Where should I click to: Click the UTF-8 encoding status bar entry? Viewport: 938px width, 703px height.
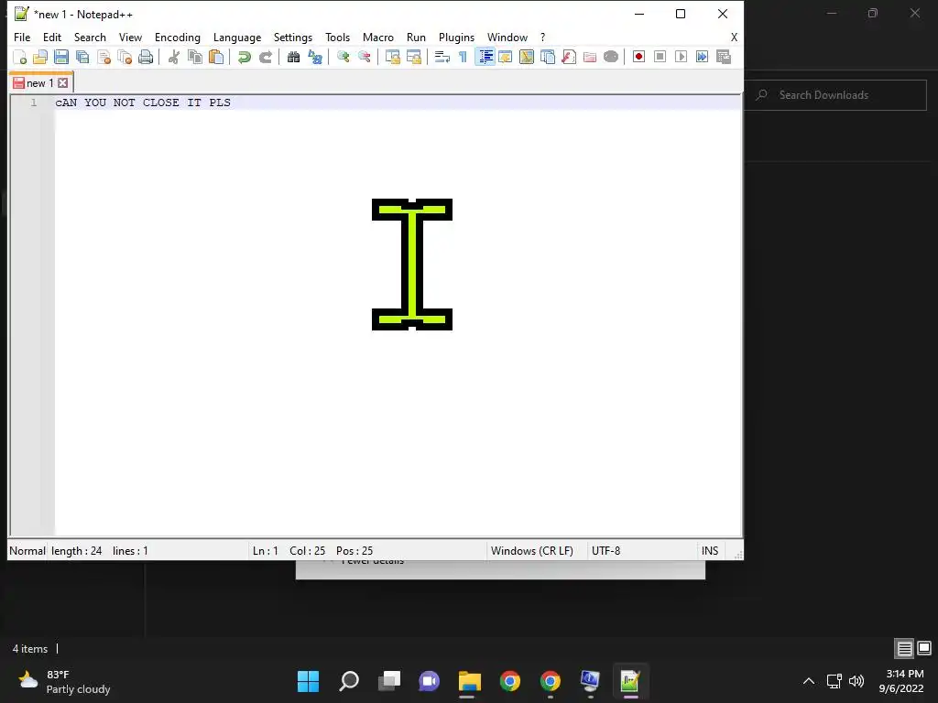tap(606, 550)
